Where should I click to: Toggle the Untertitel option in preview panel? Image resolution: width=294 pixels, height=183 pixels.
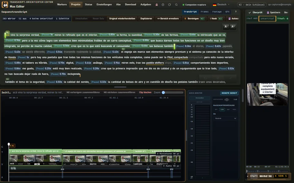[267, 19]
